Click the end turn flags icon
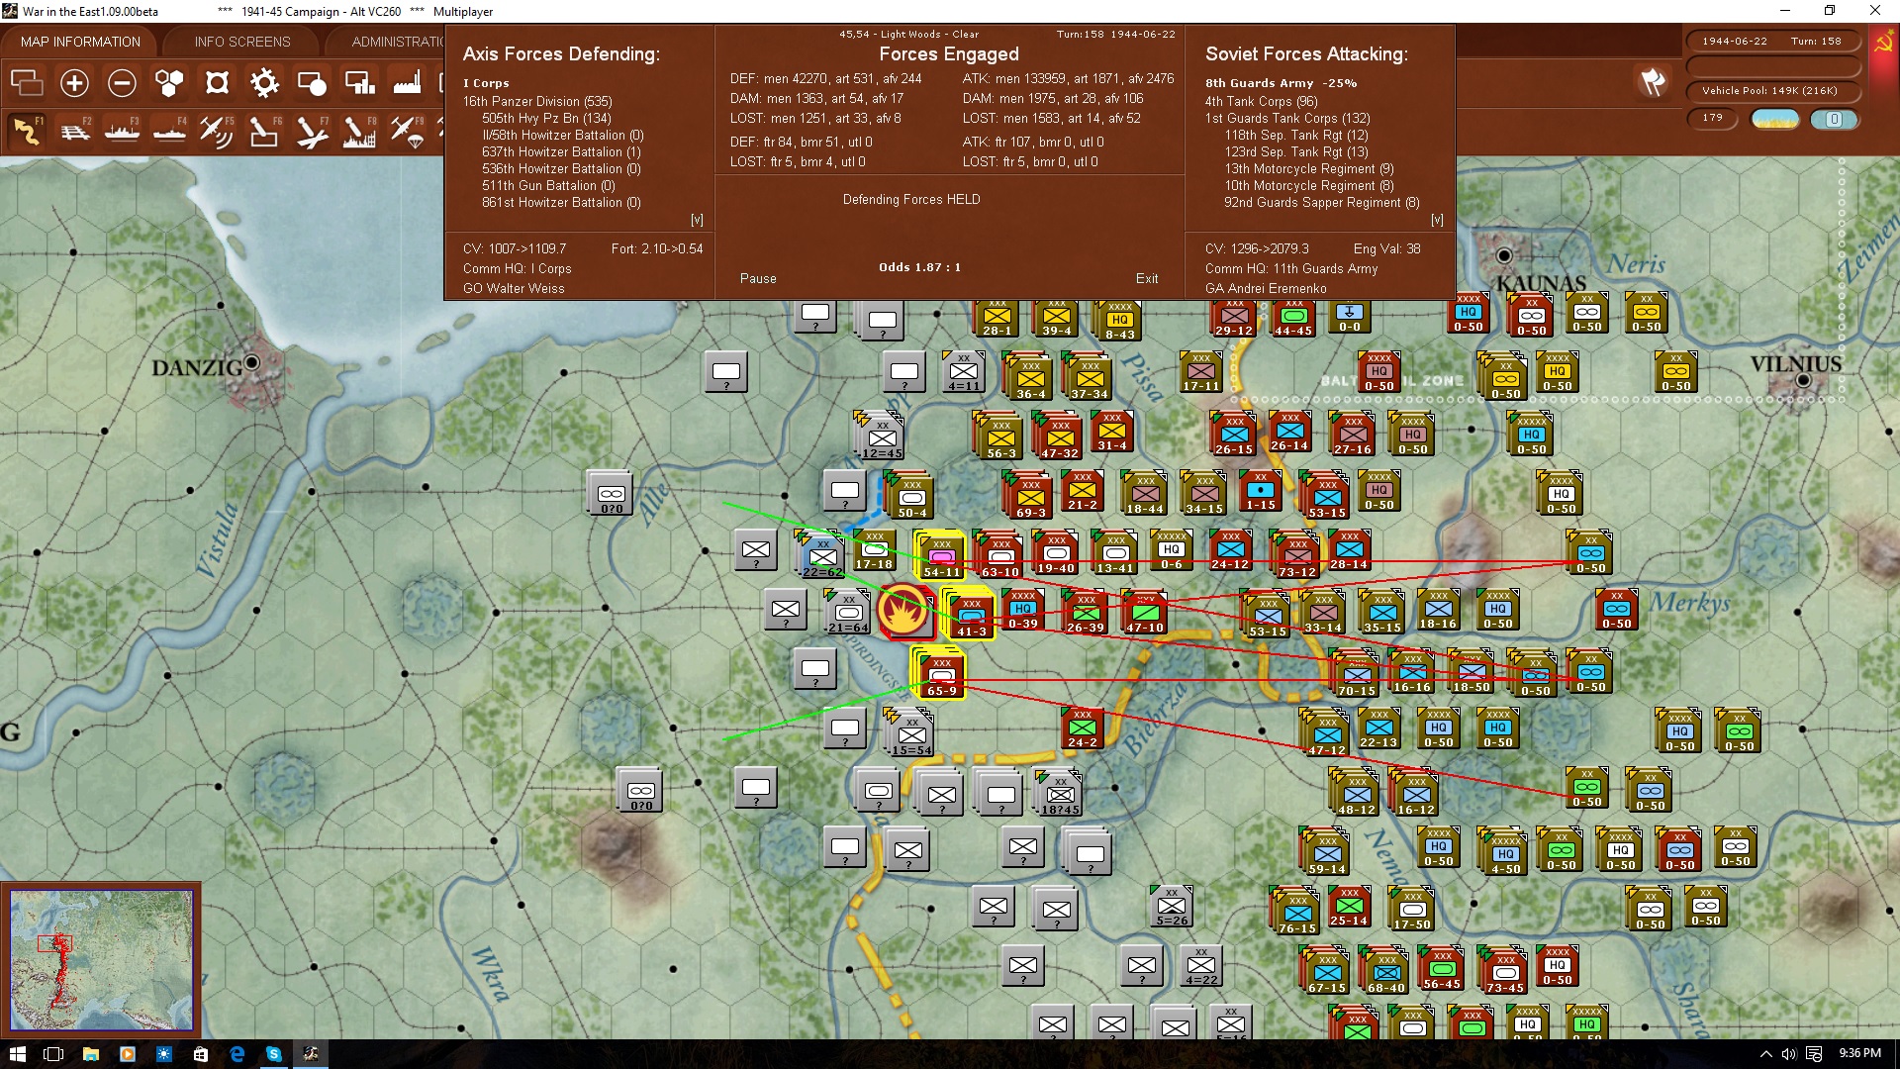 point(1653,82)
